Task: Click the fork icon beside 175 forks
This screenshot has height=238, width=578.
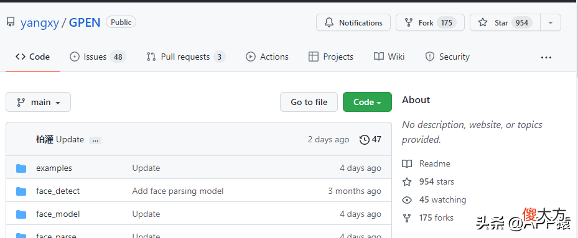Action: click(407, 217)
